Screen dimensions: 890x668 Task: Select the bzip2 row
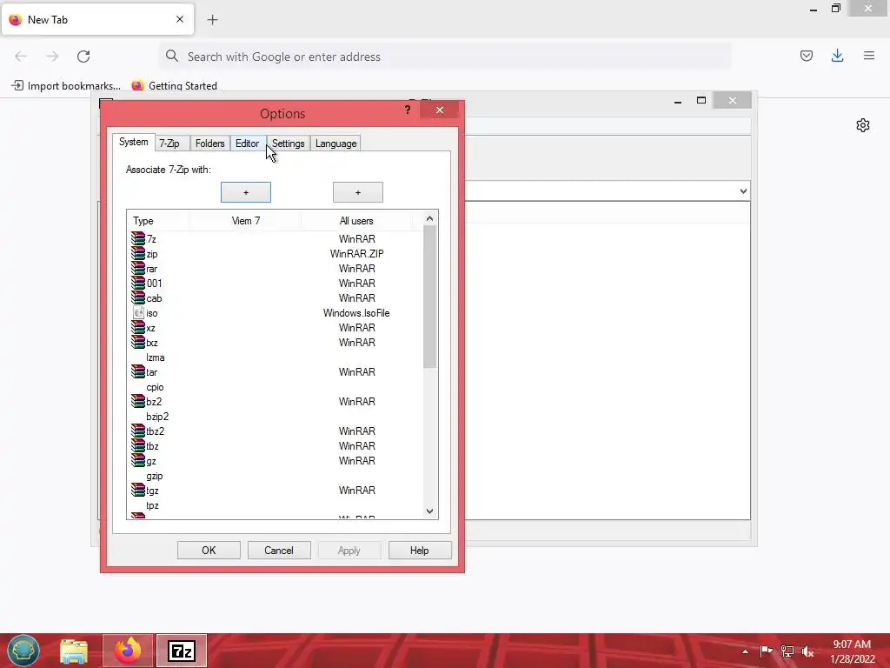pos(275,417)
